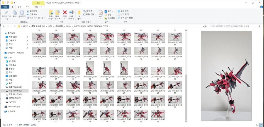Viewport: 264px width, 127px height.
Task: Select G_M (G:) drive in sidebar
Action: tap(11, 102)
